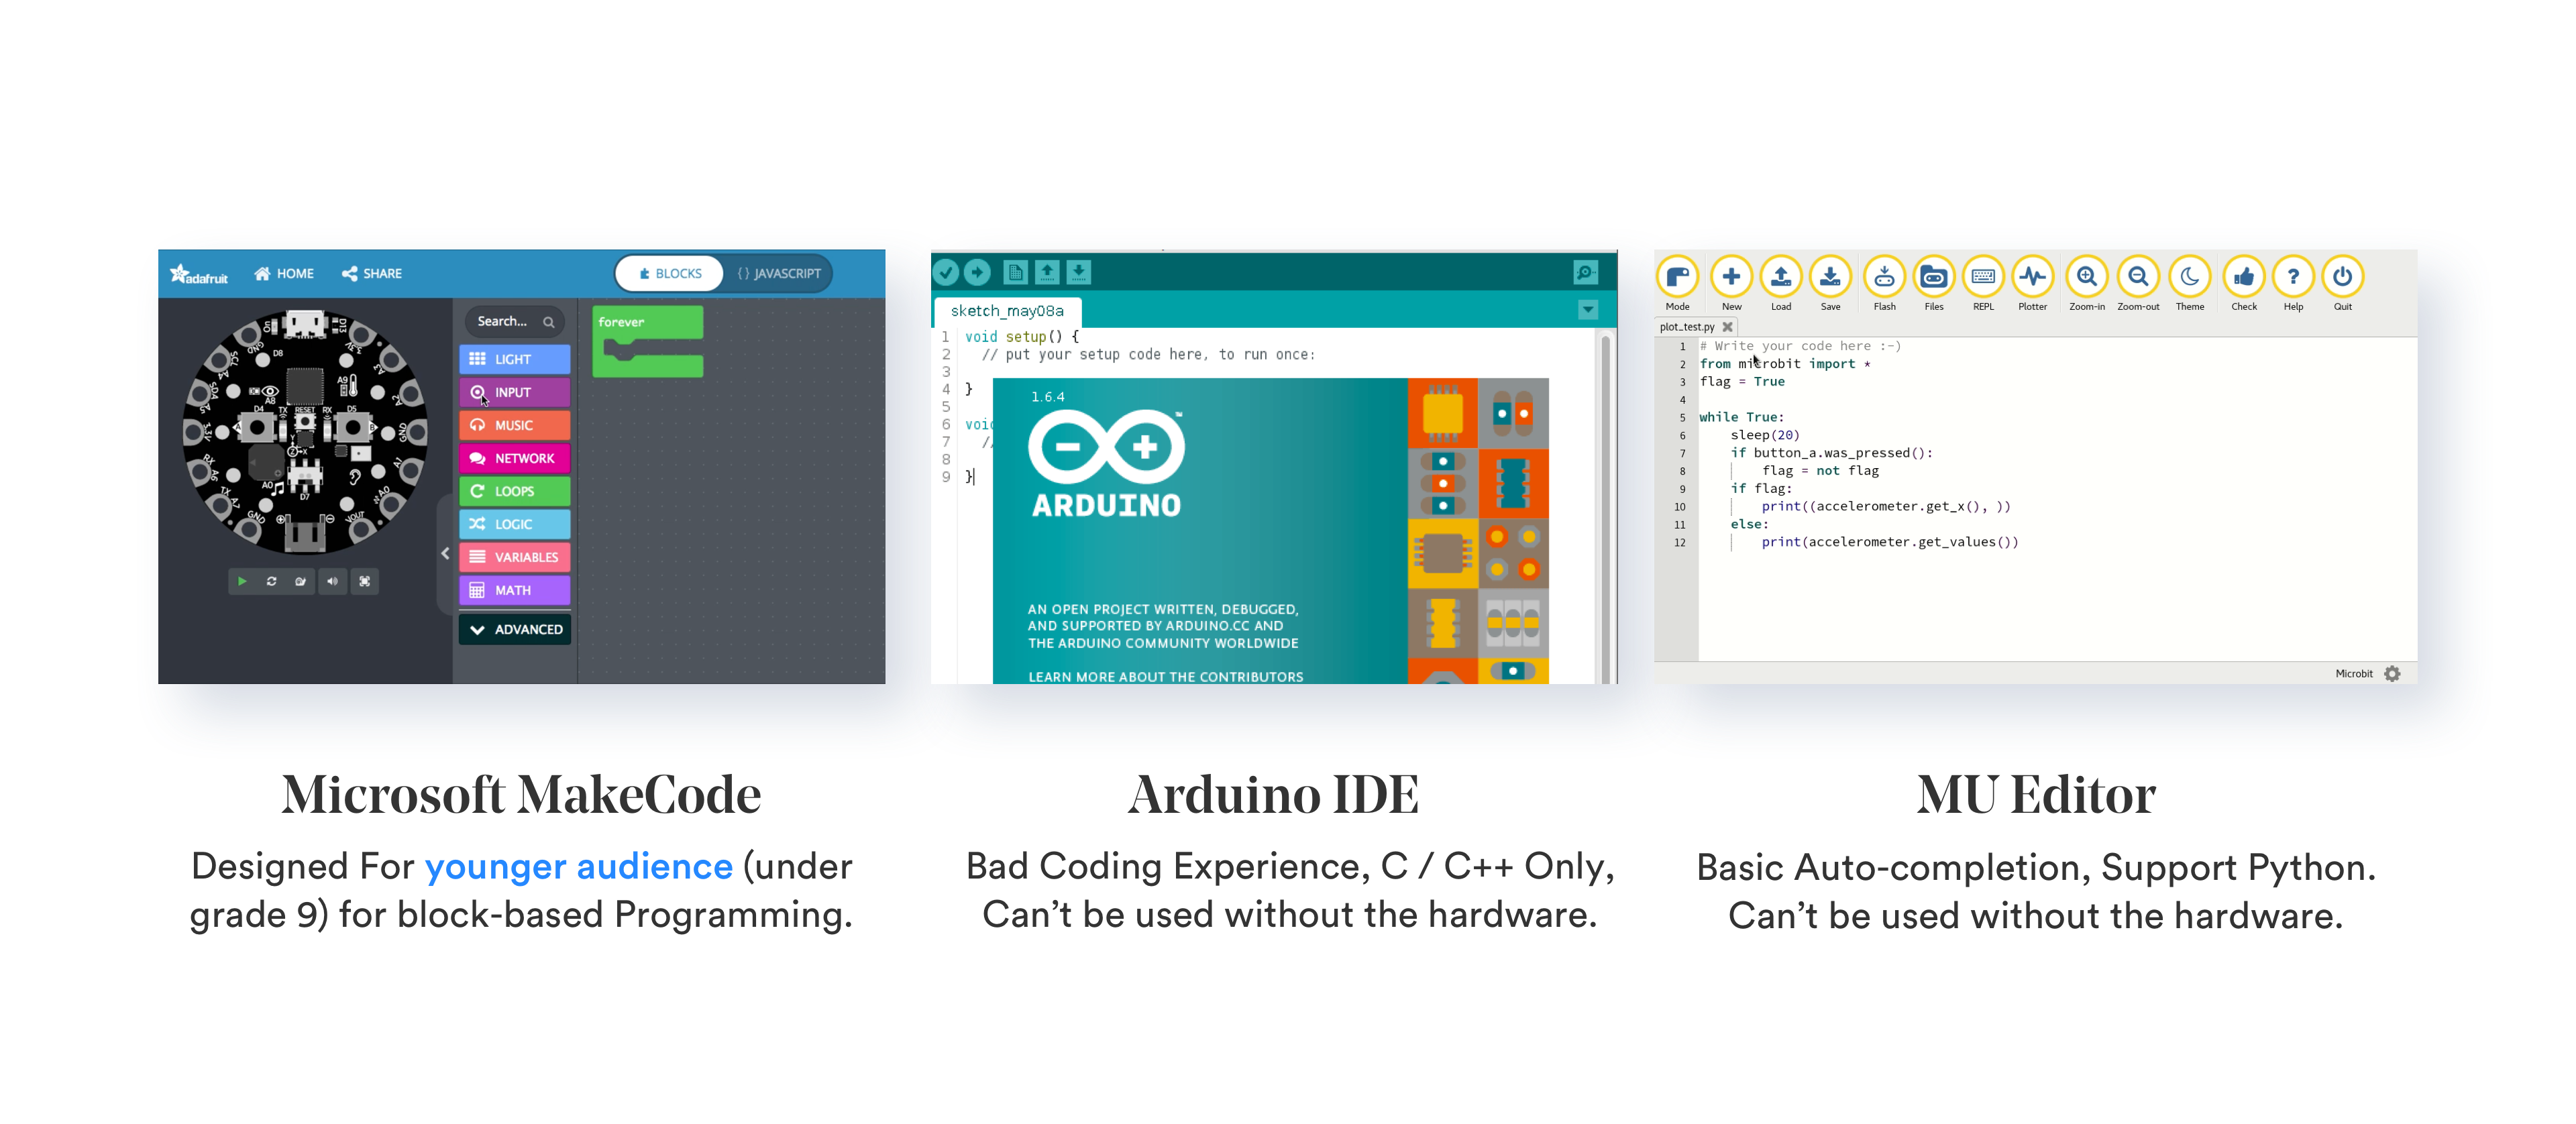The width and height of the screenshot is (2576, 1124).
Task: Open the simulator in fullscreen
Action: pos(365,581)
